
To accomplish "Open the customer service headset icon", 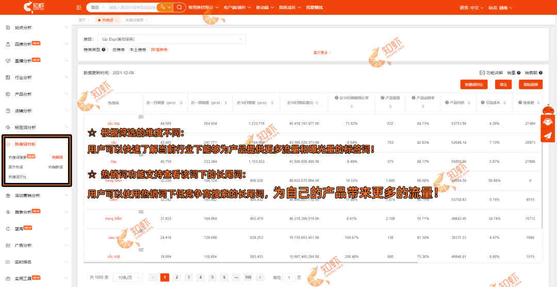I will tap(548, 122).
